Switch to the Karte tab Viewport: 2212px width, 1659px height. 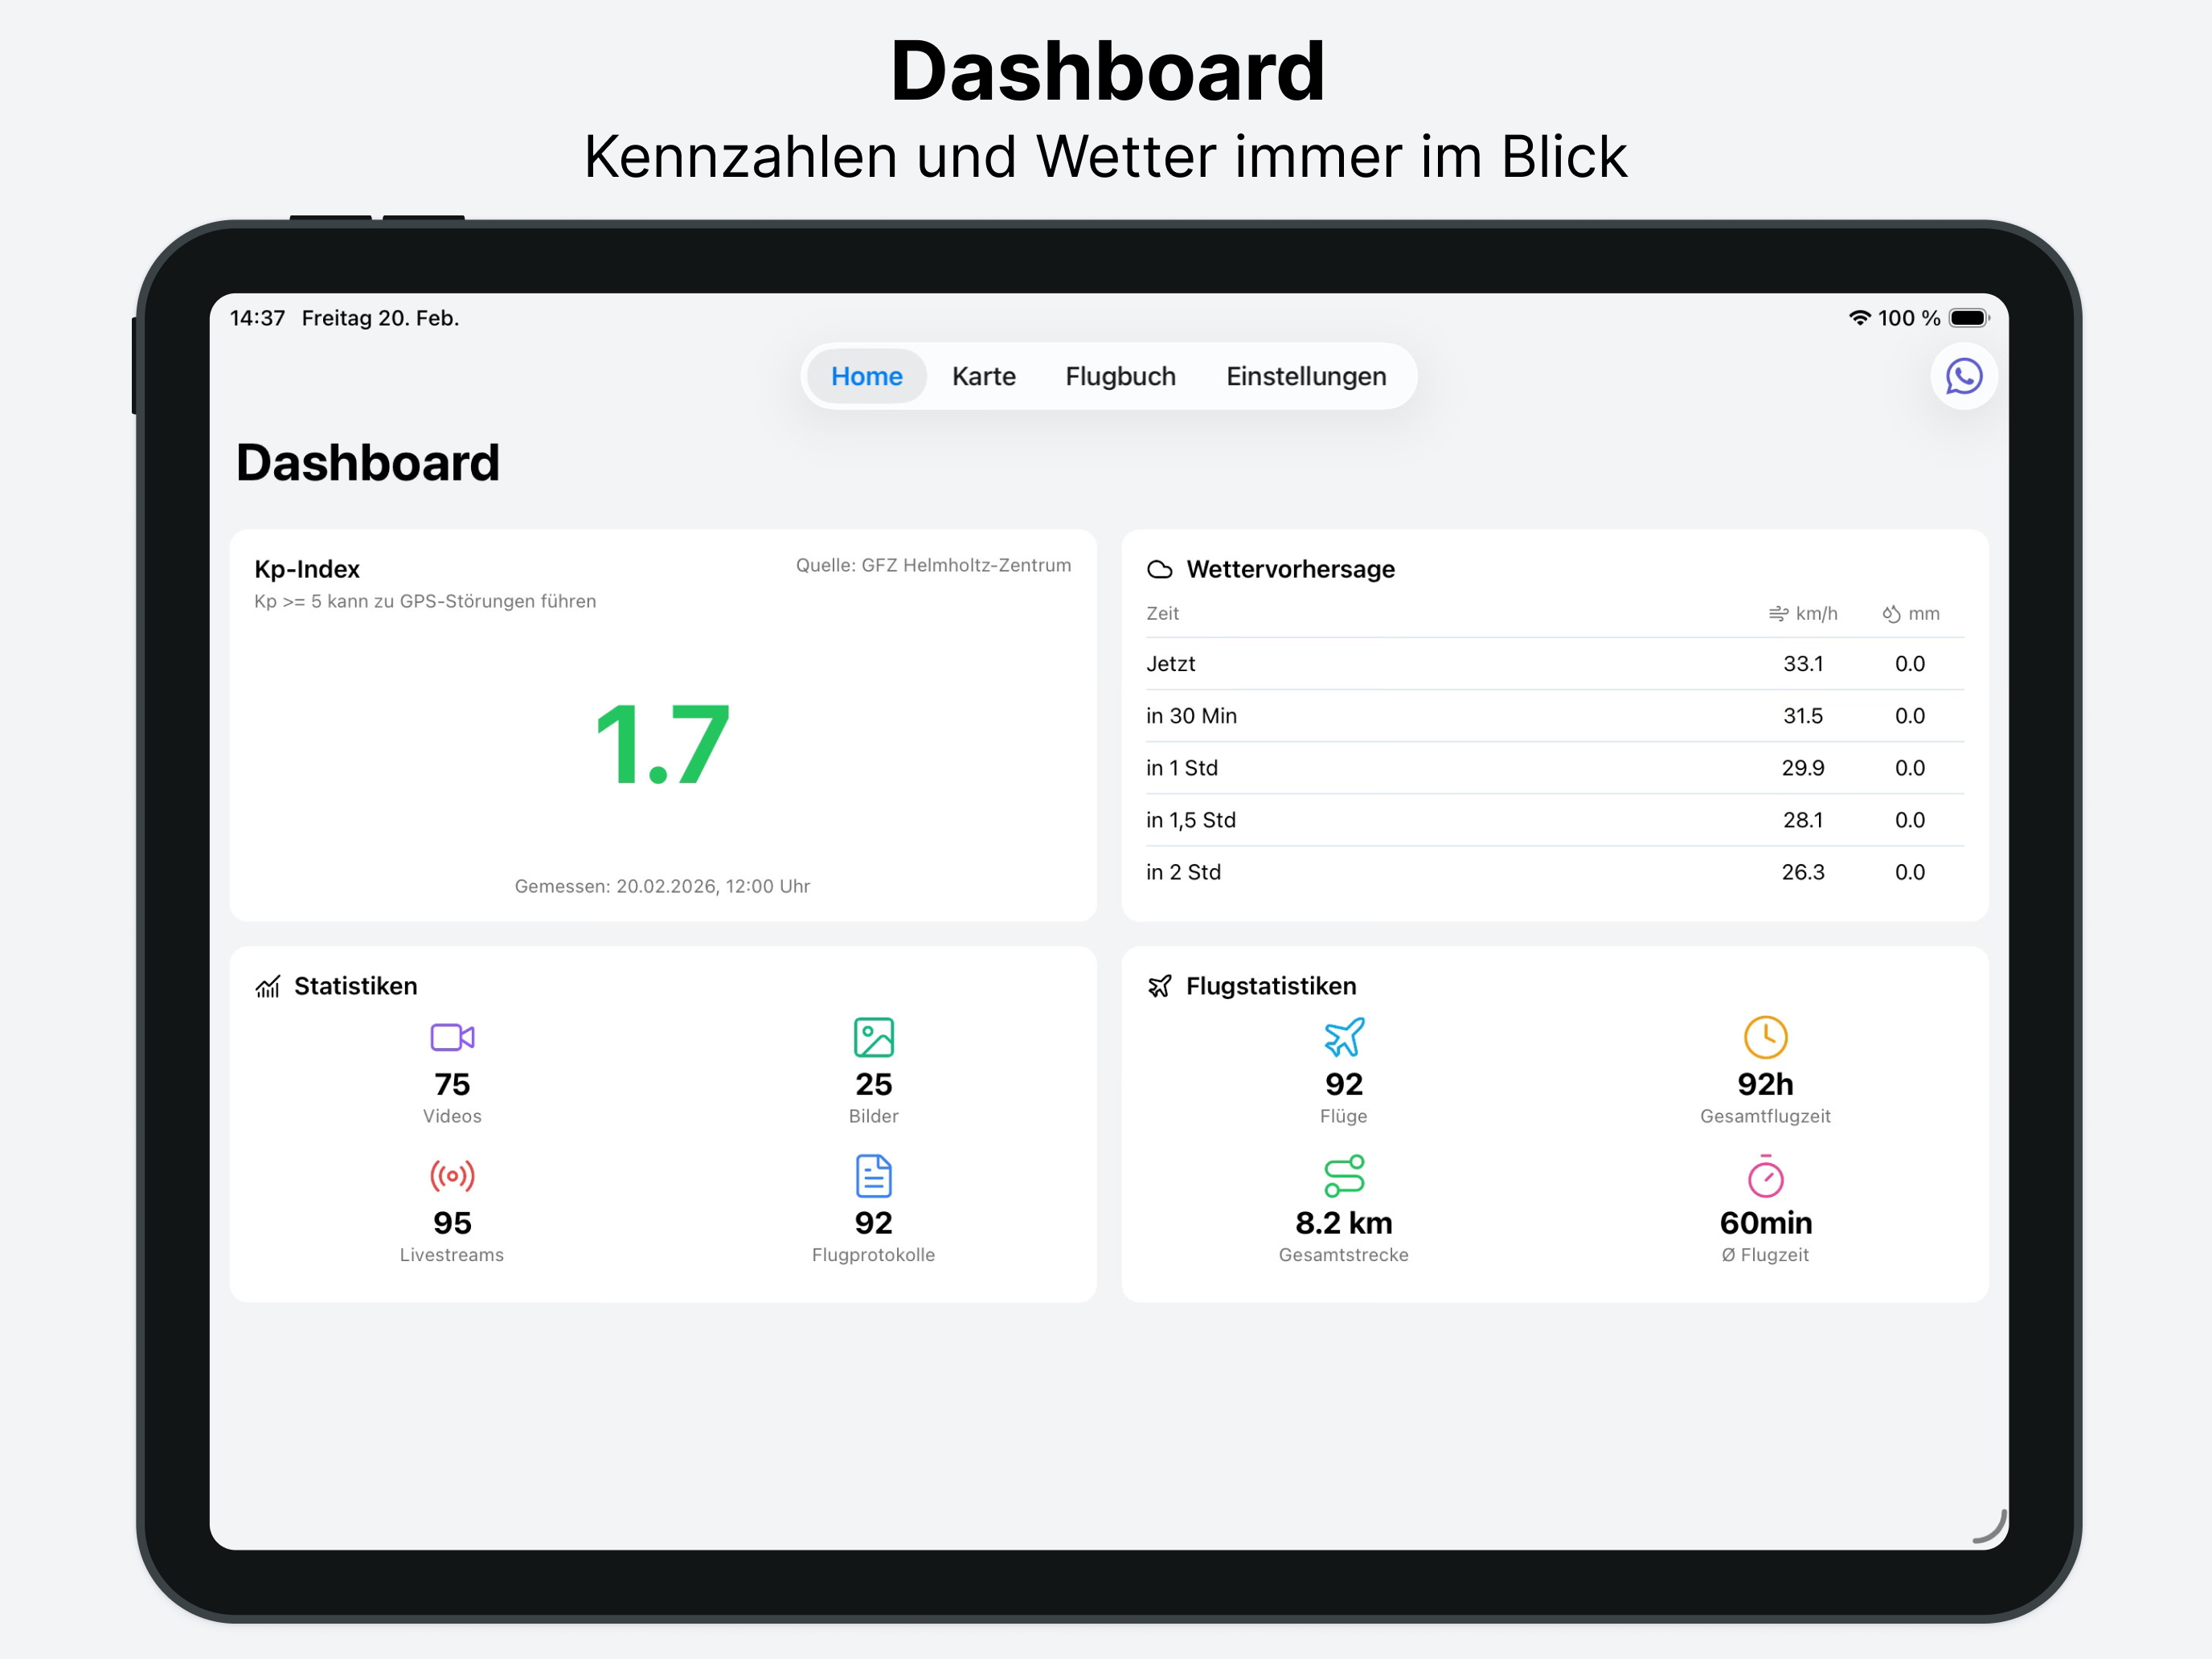click(x=983, y=376)
